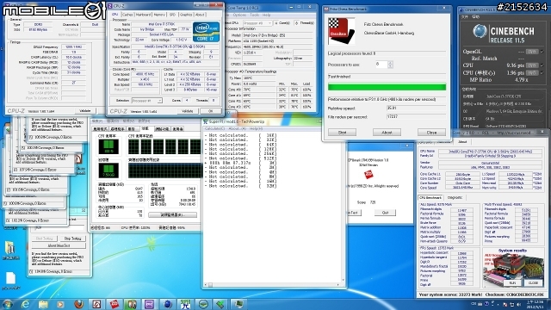Image resolution: width=551 pixels, height=310 pixels.
Task: Open the 處理程序 Processes tab in Task Manager
Action: click(117, 129)
